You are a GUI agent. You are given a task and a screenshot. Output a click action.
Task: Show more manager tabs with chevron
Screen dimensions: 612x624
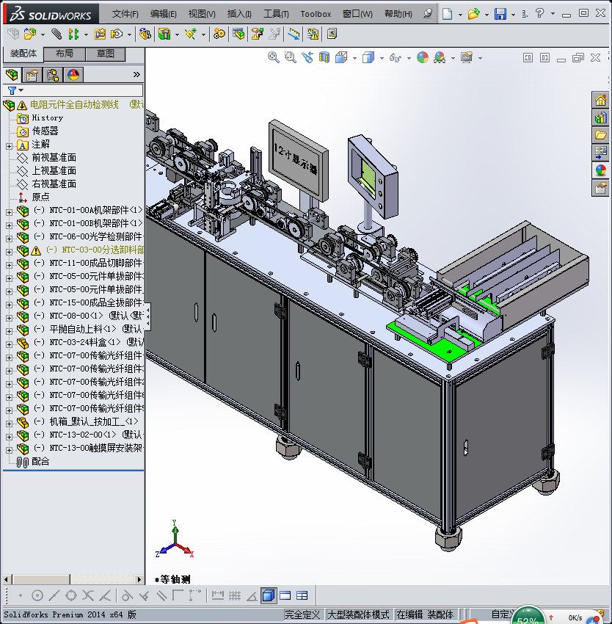tap(136, 74)
